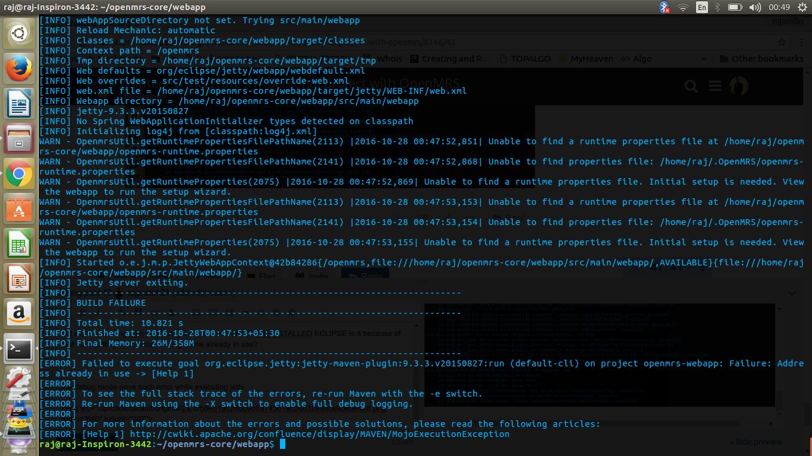Open LibreOffice Writer from the launcher

click(x=19, y=103)
